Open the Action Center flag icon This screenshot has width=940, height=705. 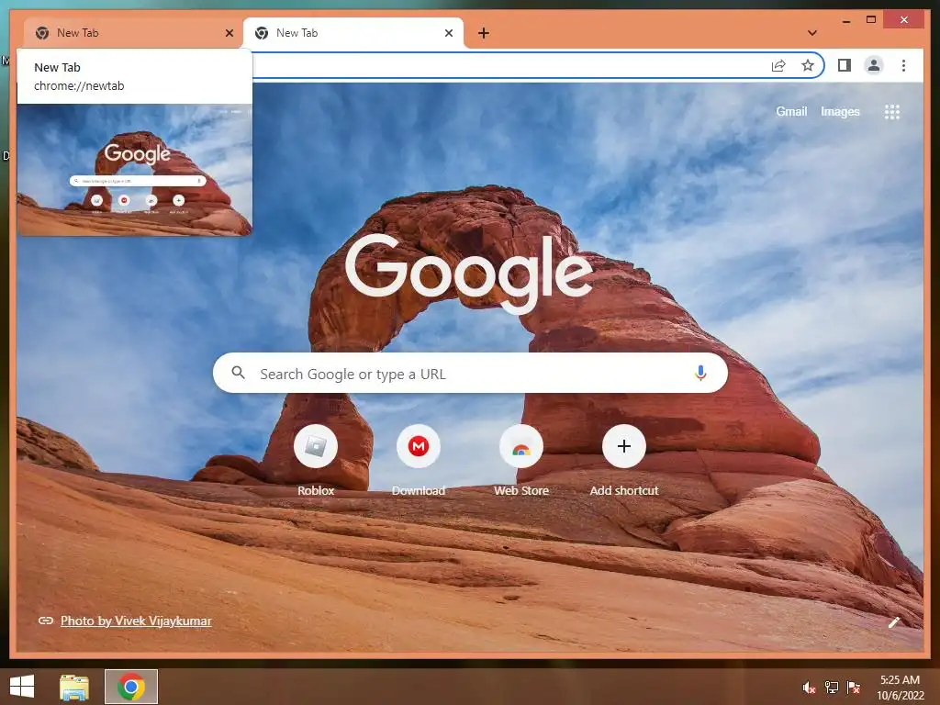pyautogui.click(x=854, y=688)
